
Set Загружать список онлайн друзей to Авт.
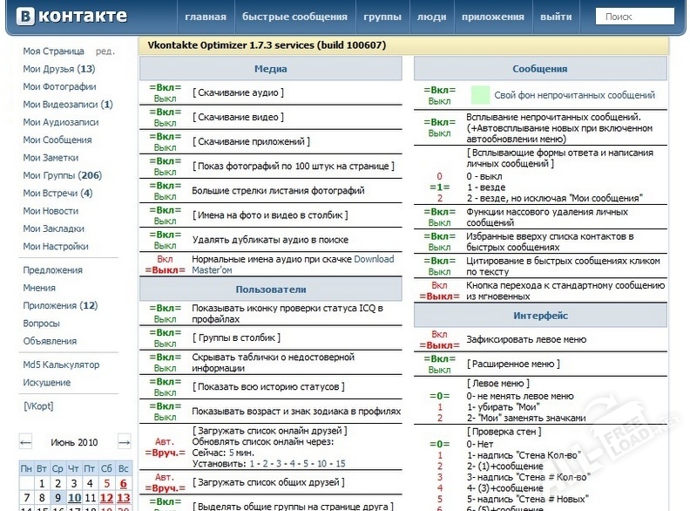point(165,441)
